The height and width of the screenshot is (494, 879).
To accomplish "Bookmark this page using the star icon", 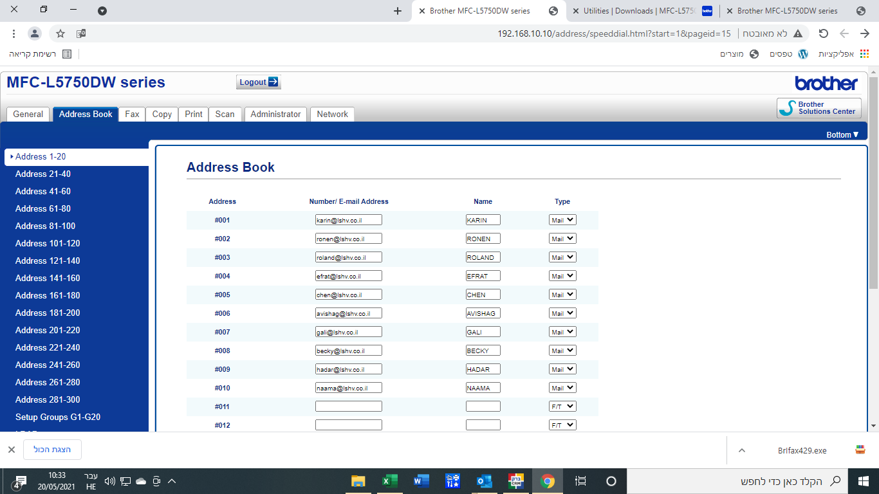I will 60,33.
